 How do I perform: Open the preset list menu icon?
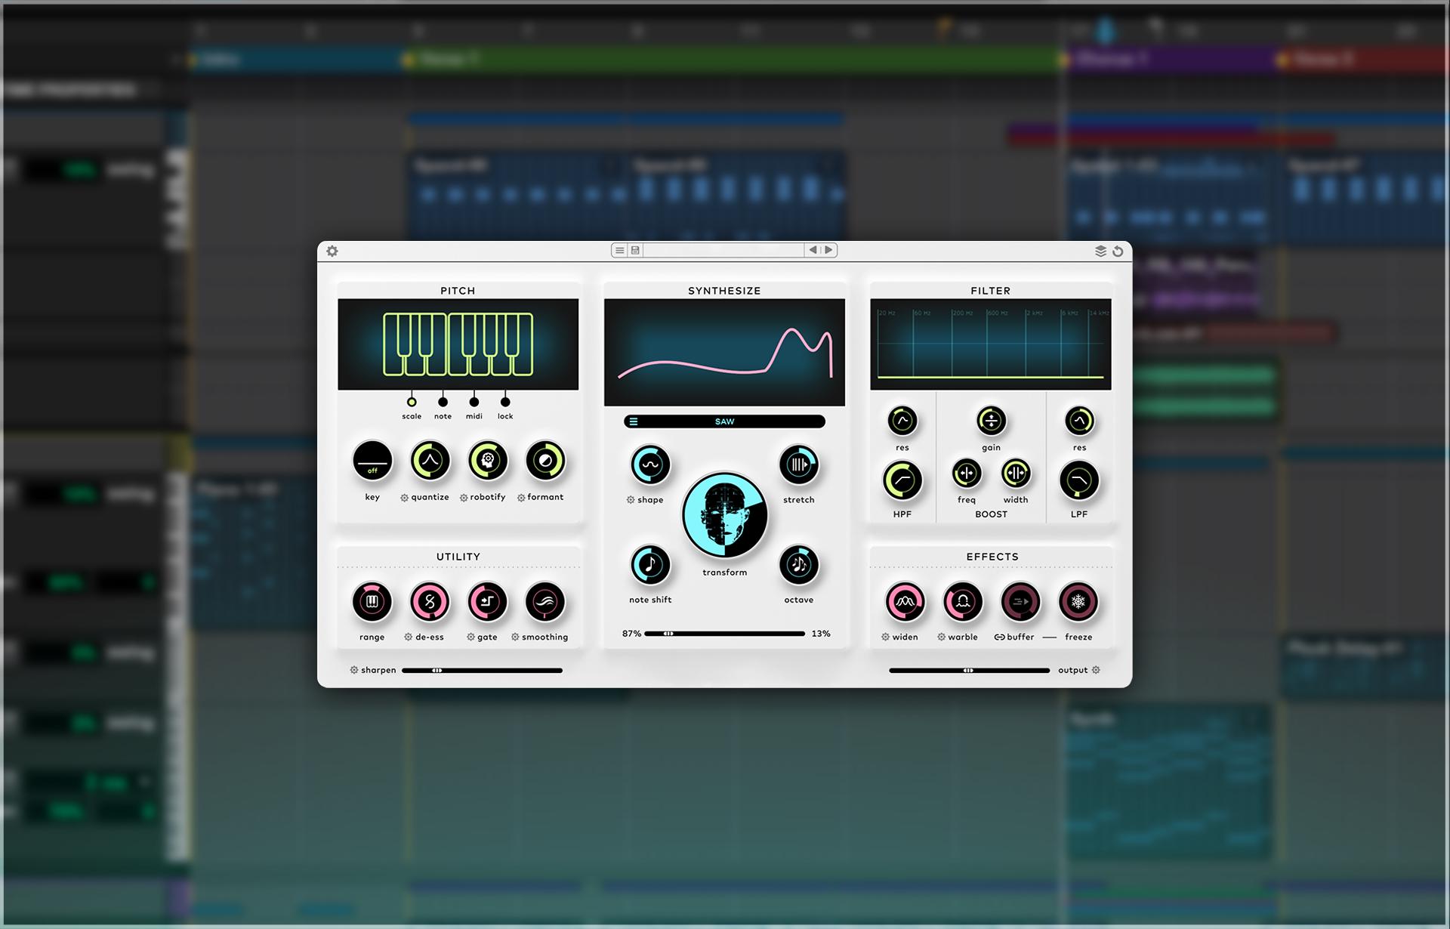click(619, 250)
